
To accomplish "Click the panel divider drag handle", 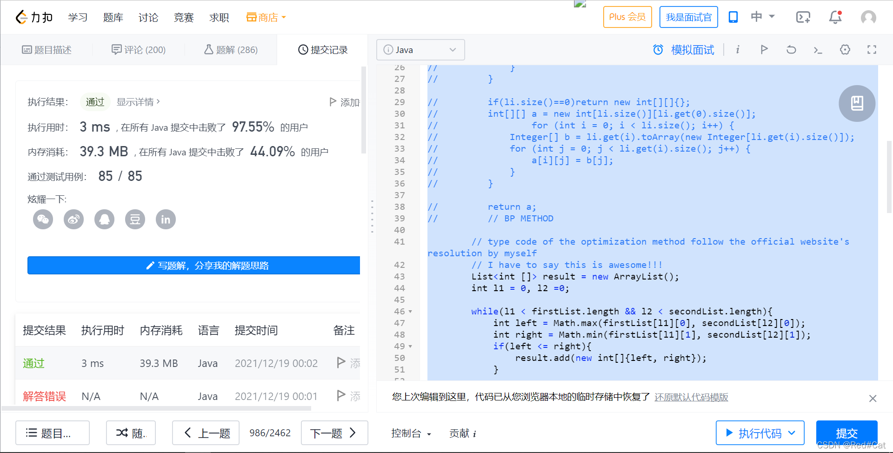I will click(x=372, y=216).
